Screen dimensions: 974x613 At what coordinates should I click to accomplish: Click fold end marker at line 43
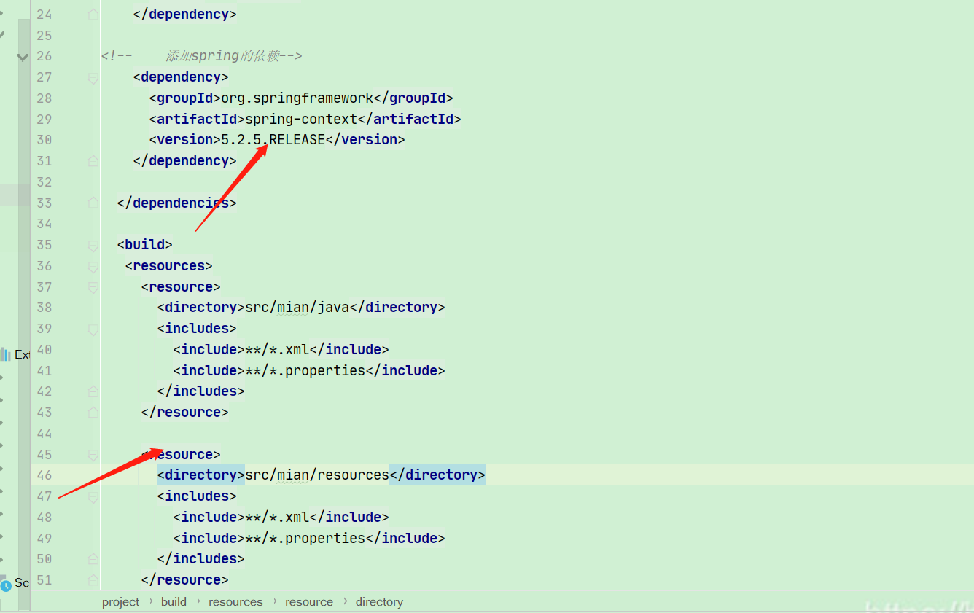coord(93,413)
